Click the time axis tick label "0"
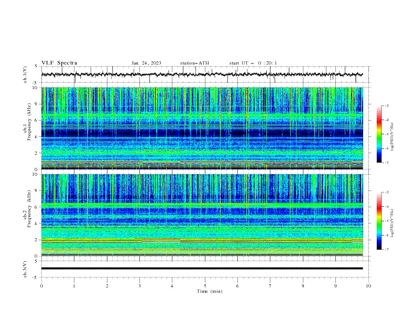This screenshot has height=321, width=415. coord(41,286)
